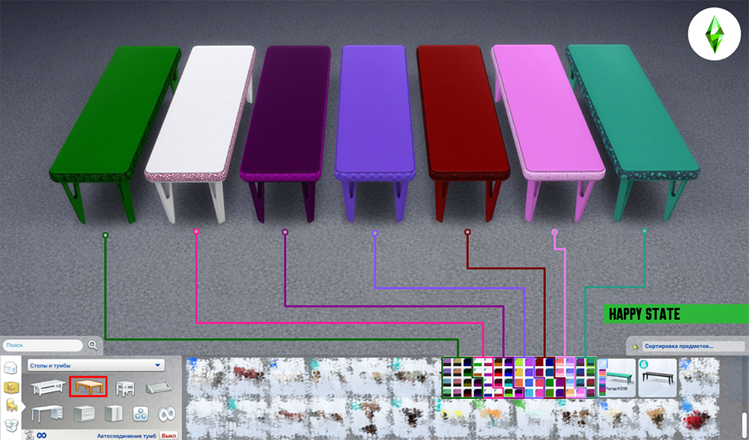Open the Столы и тумбы dropdown
This screenshot has width=749, height=440.
point(96,366)
